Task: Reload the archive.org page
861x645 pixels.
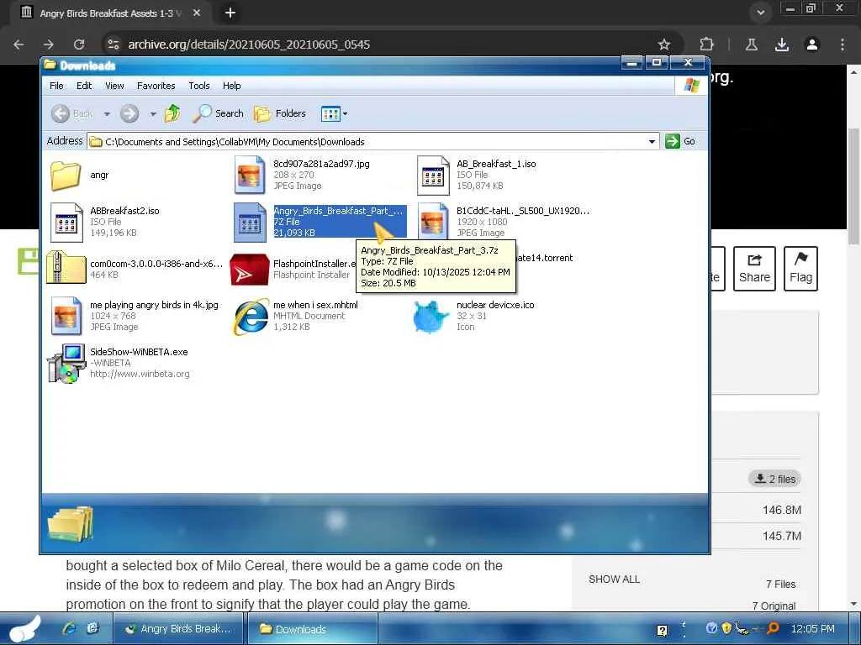Action: coord(79,45)
